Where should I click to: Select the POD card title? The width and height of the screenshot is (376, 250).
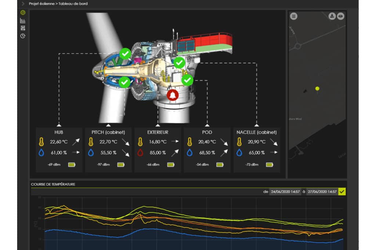(x=207, y=132)
